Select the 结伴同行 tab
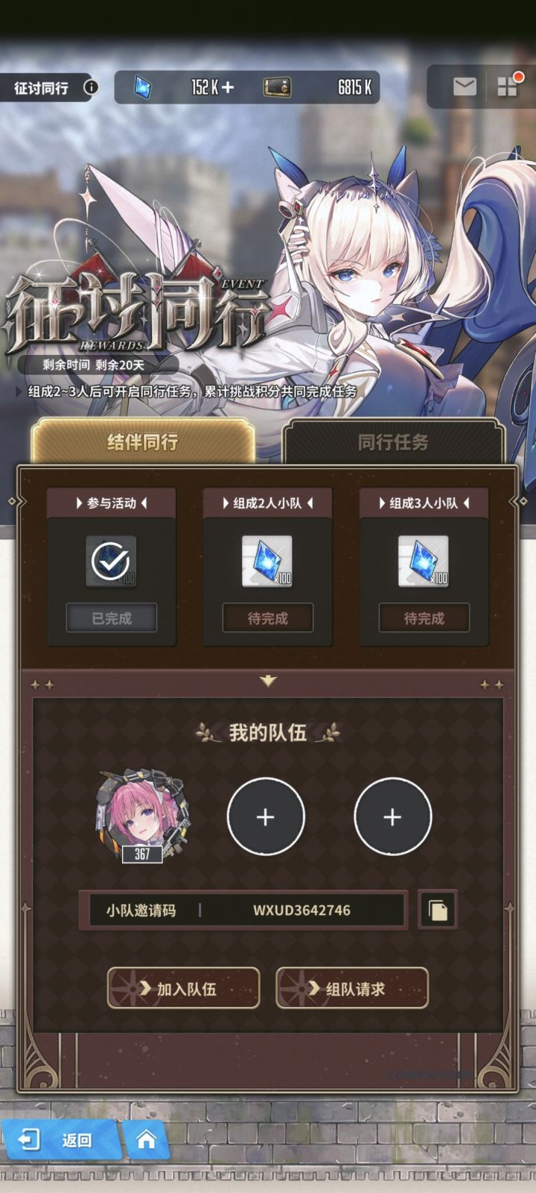The height and width of the screenshot is (1193, 536). pyautogui.click(x=142, y=442)
